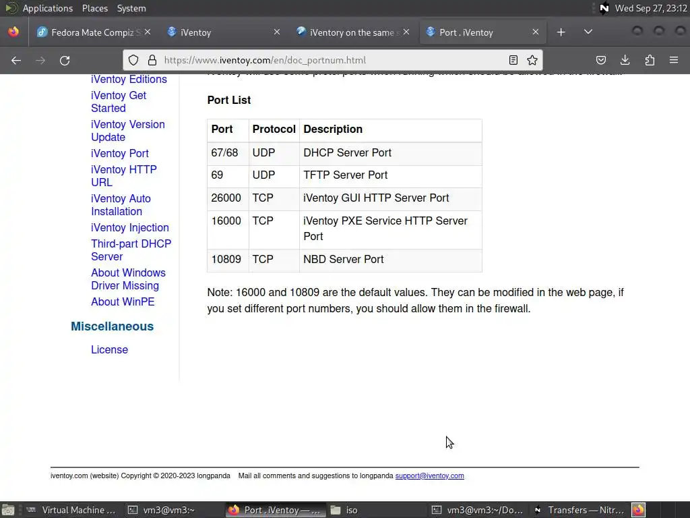Bookmark this page with the star
Screen dimensions: 690x518
(532, 60)
